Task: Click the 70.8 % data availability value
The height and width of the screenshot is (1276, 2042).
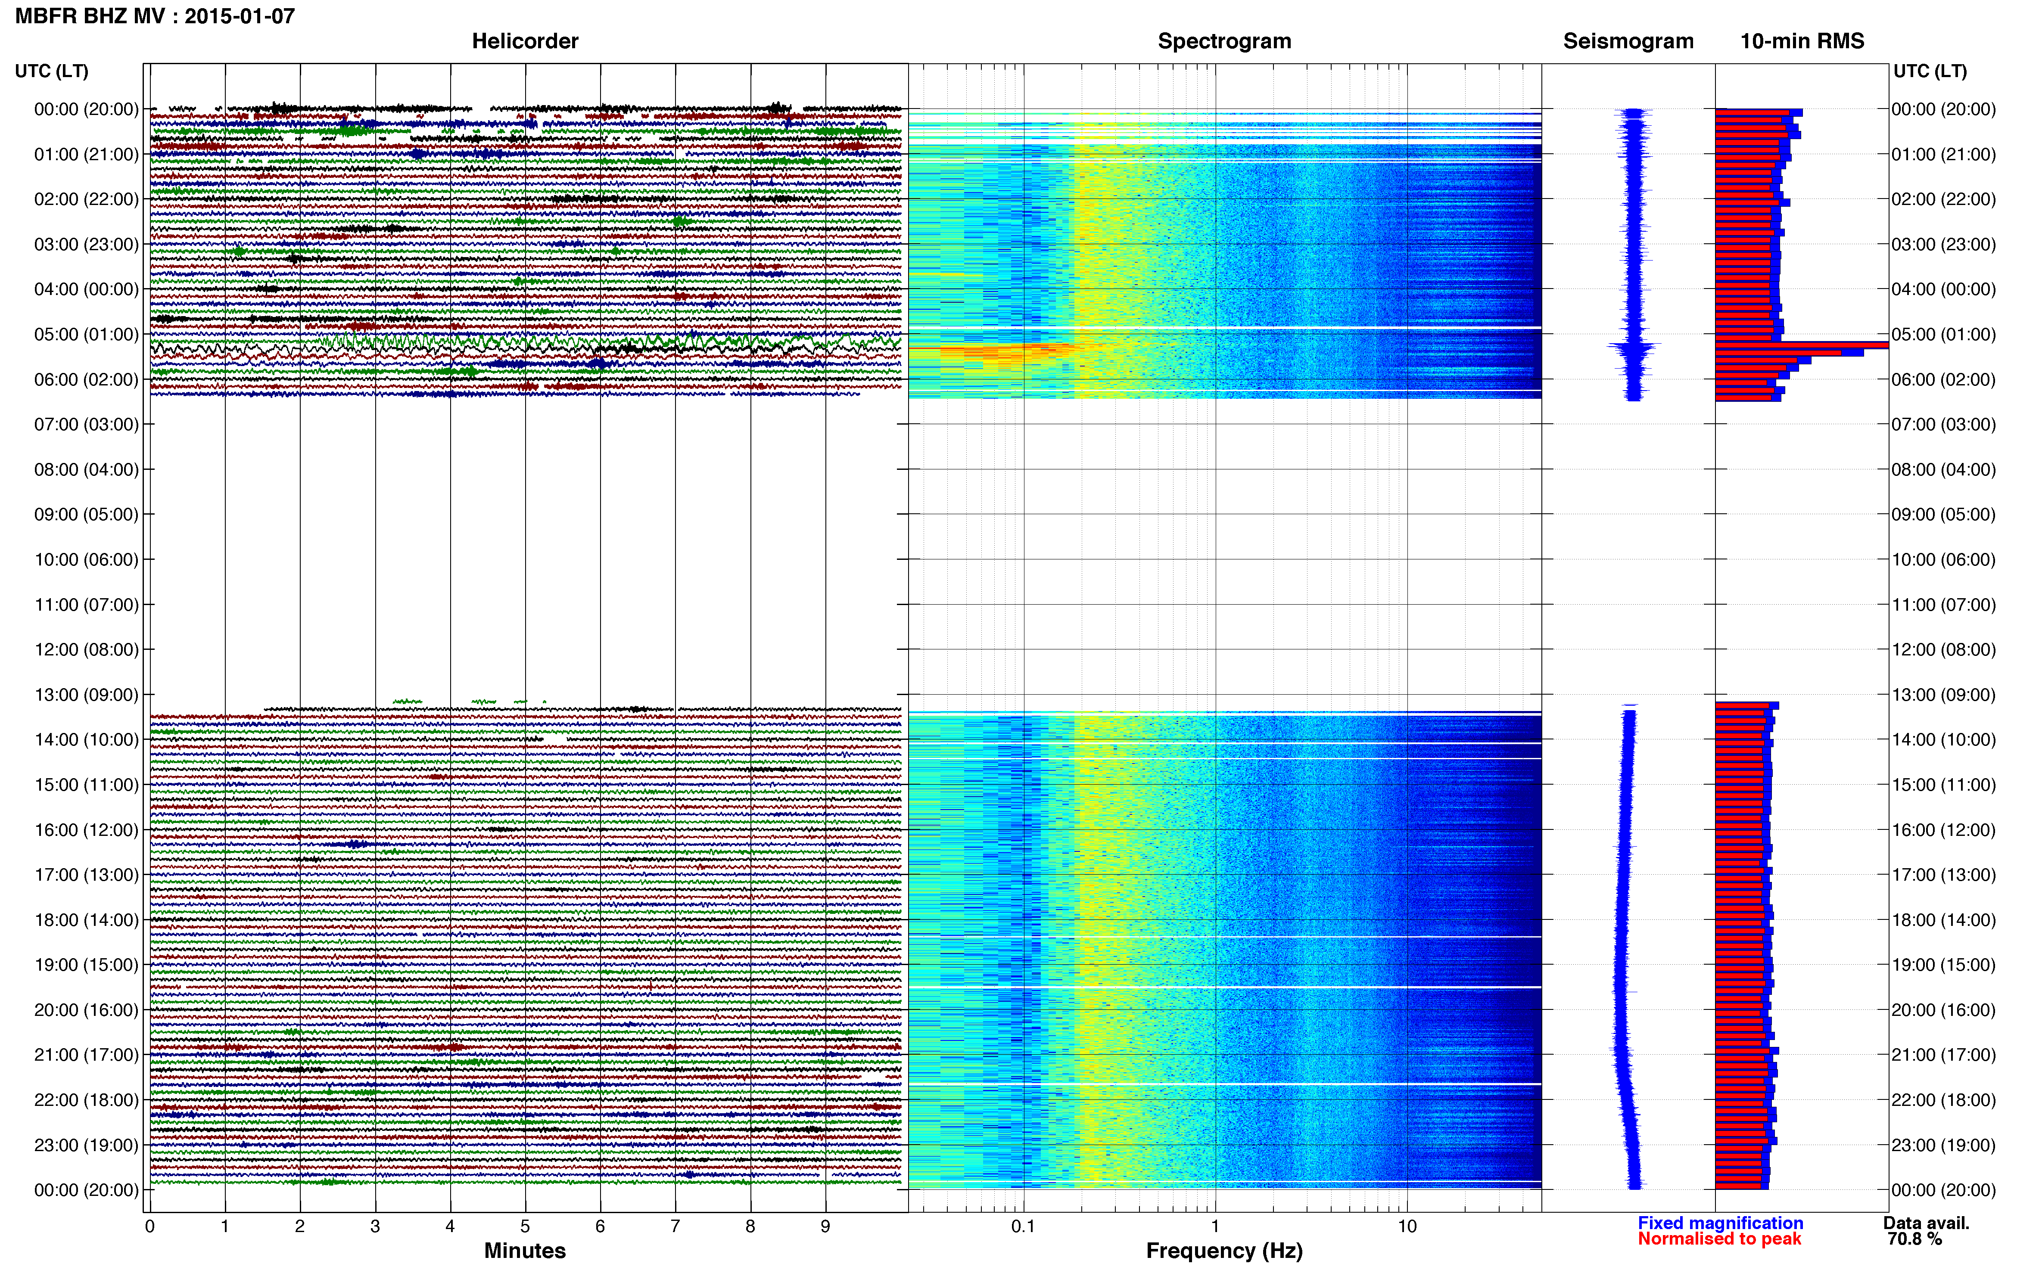Action: tap(1914, 1239)
